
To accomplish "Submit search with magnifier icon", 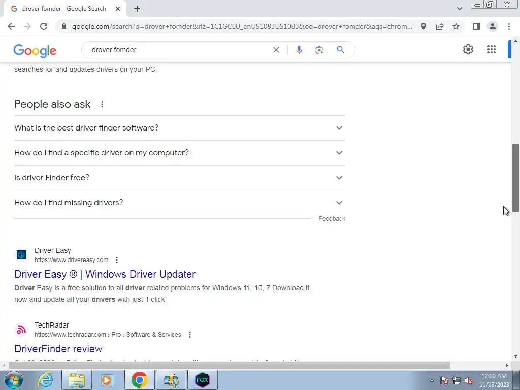I will tap(340, 50).
